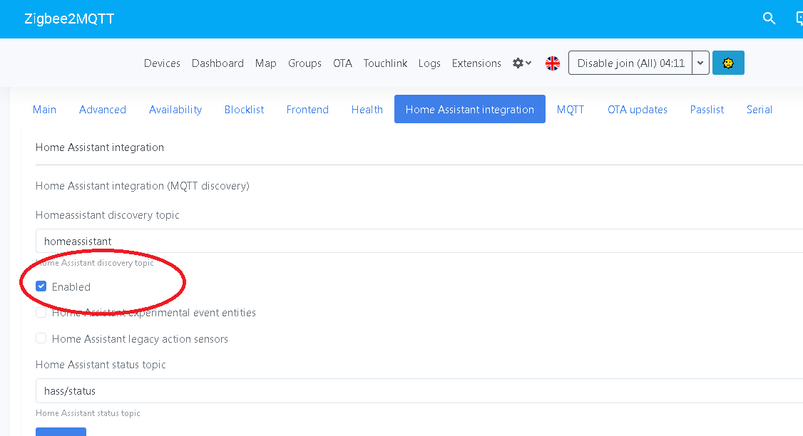Expand the Disable join dropdown arrow

click(700, 63)
